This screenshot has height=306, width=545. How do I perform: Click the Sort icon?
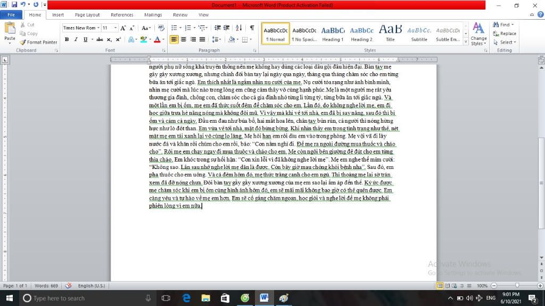pos(239,28)
